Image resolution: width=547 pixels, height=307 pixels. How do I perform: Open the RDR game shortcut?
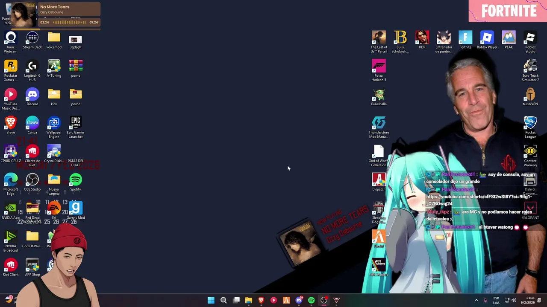click(422, 40)
